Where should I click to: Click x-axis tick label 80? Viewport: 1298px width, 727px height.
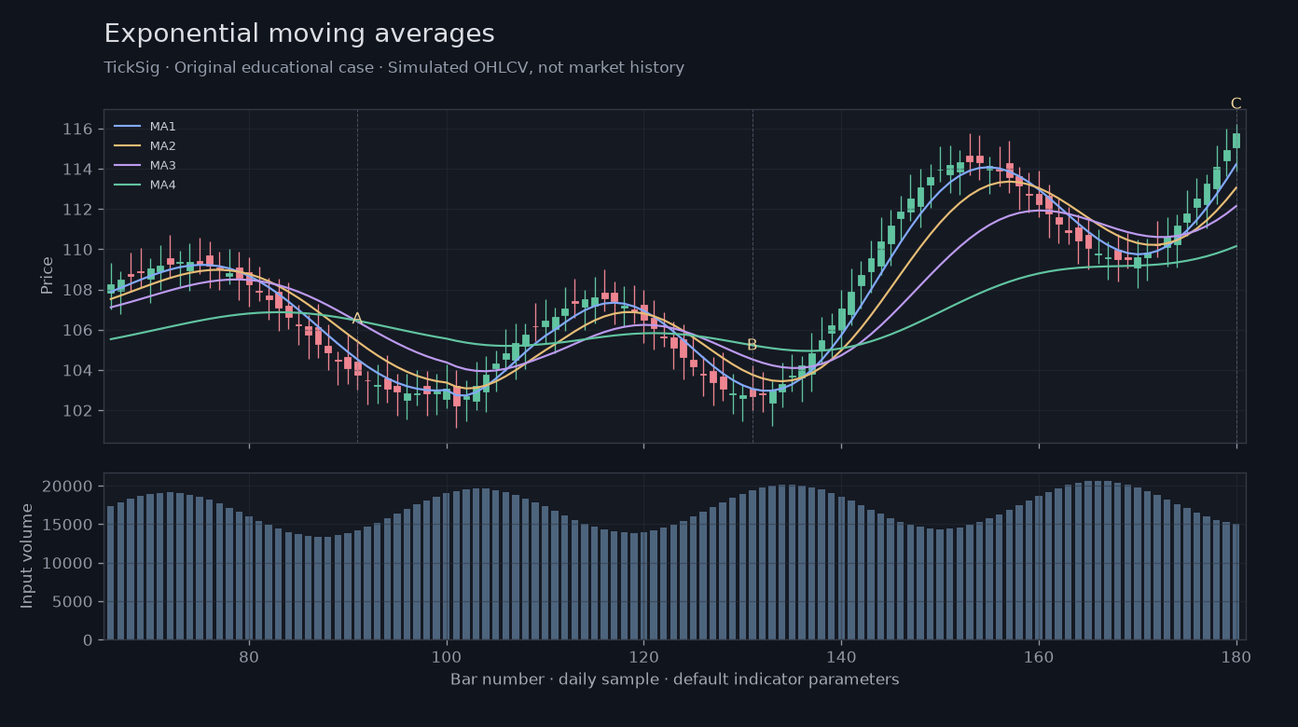(x=249, y=655)
